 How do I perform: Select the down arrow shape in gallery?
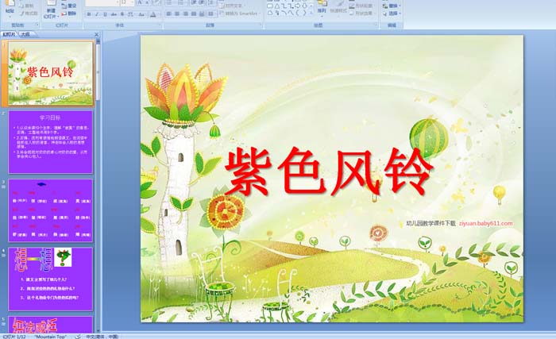pyautogui.click(x=304, y=6)
